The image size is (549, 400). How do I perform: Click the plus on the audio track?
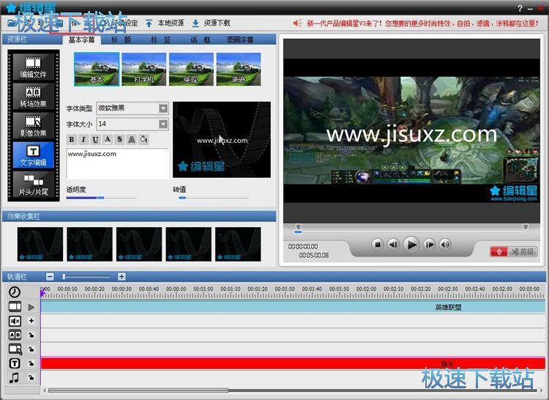[x=31, y=320]
